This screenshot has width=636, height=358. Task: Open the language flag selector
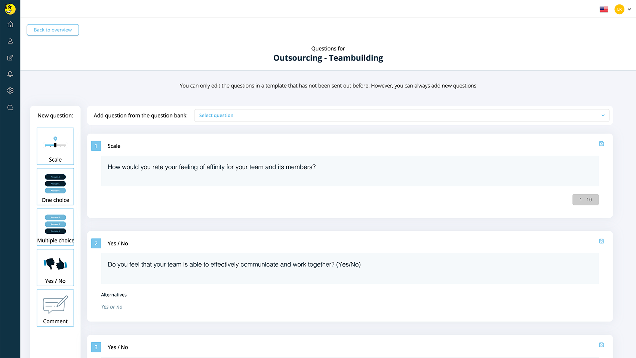pos(603,9)
